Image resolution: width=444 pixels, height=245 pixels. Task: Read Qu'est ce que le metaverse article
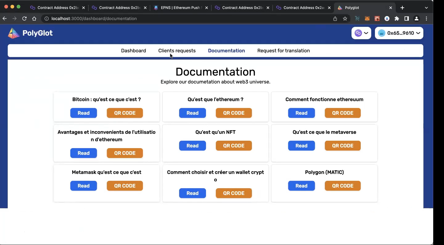(302, 146)
